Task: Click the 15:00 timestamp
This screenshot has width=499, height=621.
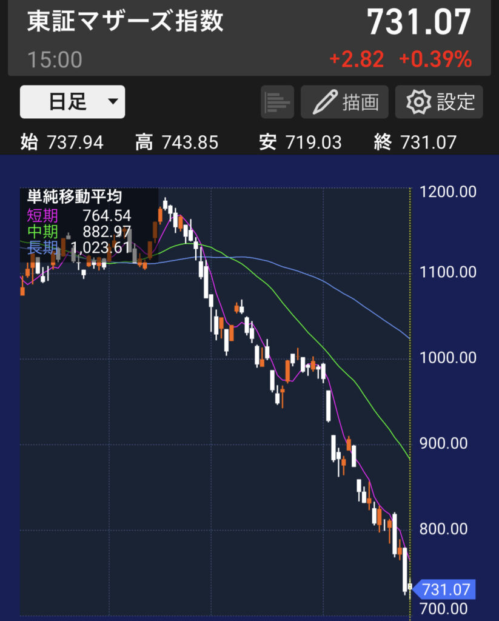Action: tap(55, 60)
